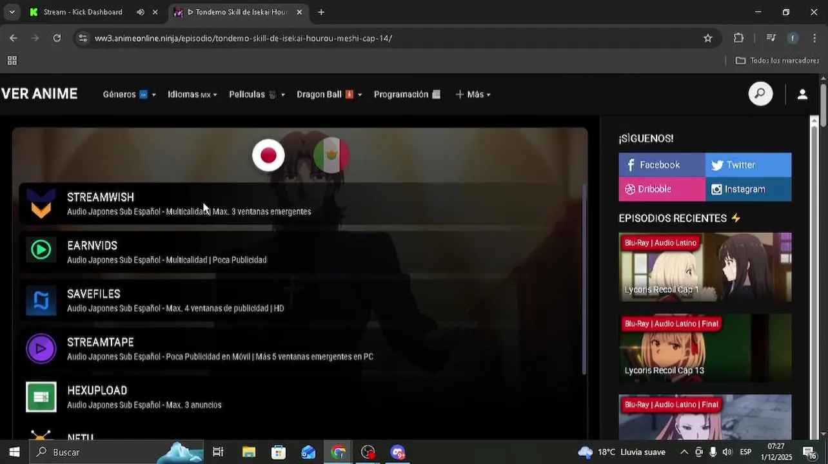Click the server list scrollbar
This screenshot has height=464, width=828.
pos(584,278)
